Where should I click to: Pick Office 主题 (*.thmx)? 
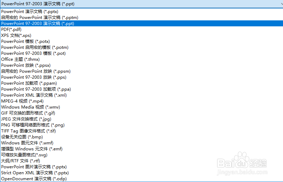[x=141, y=59]
